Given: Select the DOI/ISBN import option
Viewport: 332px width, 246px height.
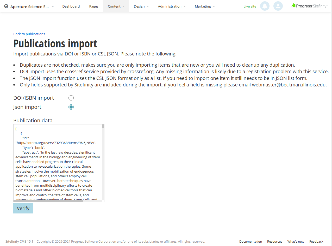Looking at the screenshot, I should [x=71, y=98].
